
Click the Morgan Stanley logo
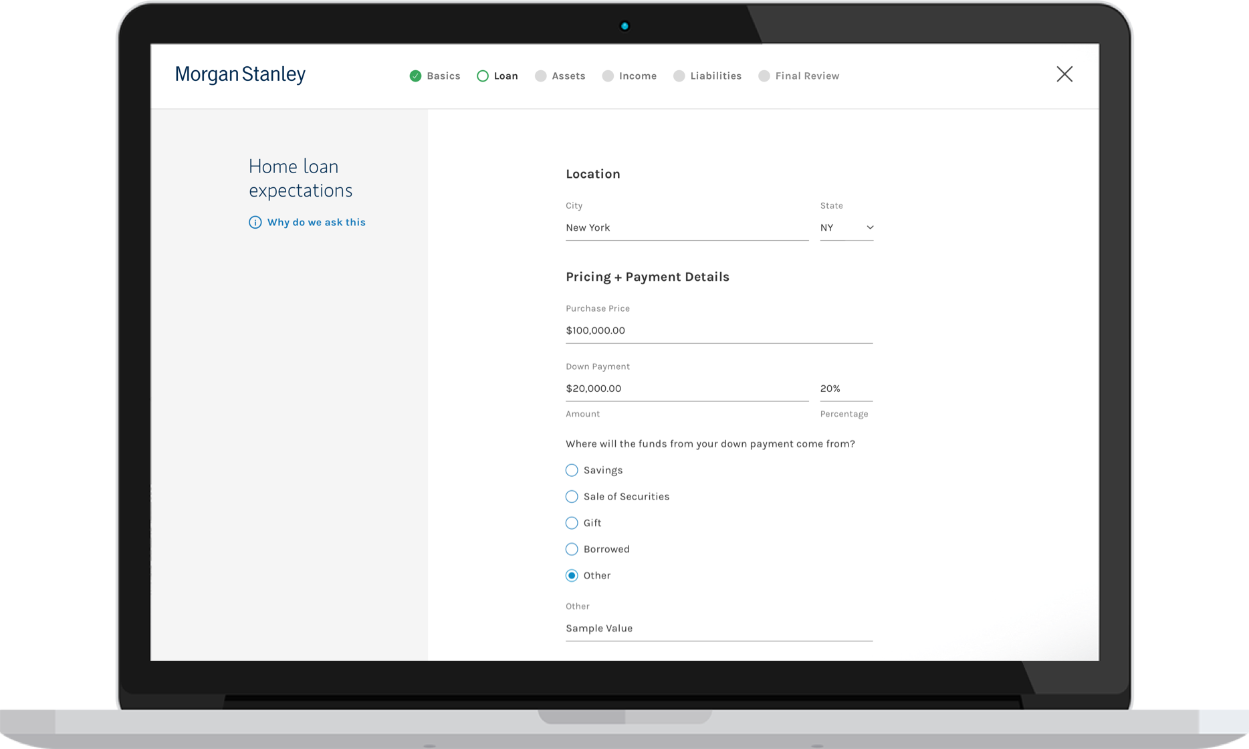tap(240, 74)
